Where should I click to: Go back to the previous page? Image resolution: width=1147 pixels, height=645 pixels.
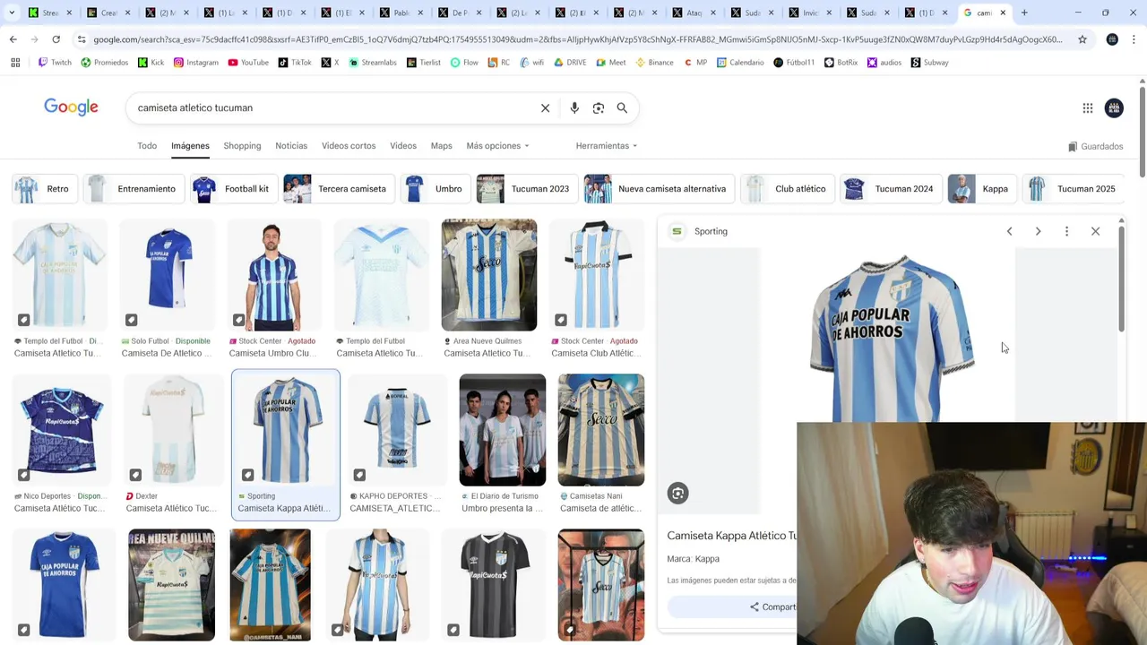pyautogui.click(x=13, y=39)
